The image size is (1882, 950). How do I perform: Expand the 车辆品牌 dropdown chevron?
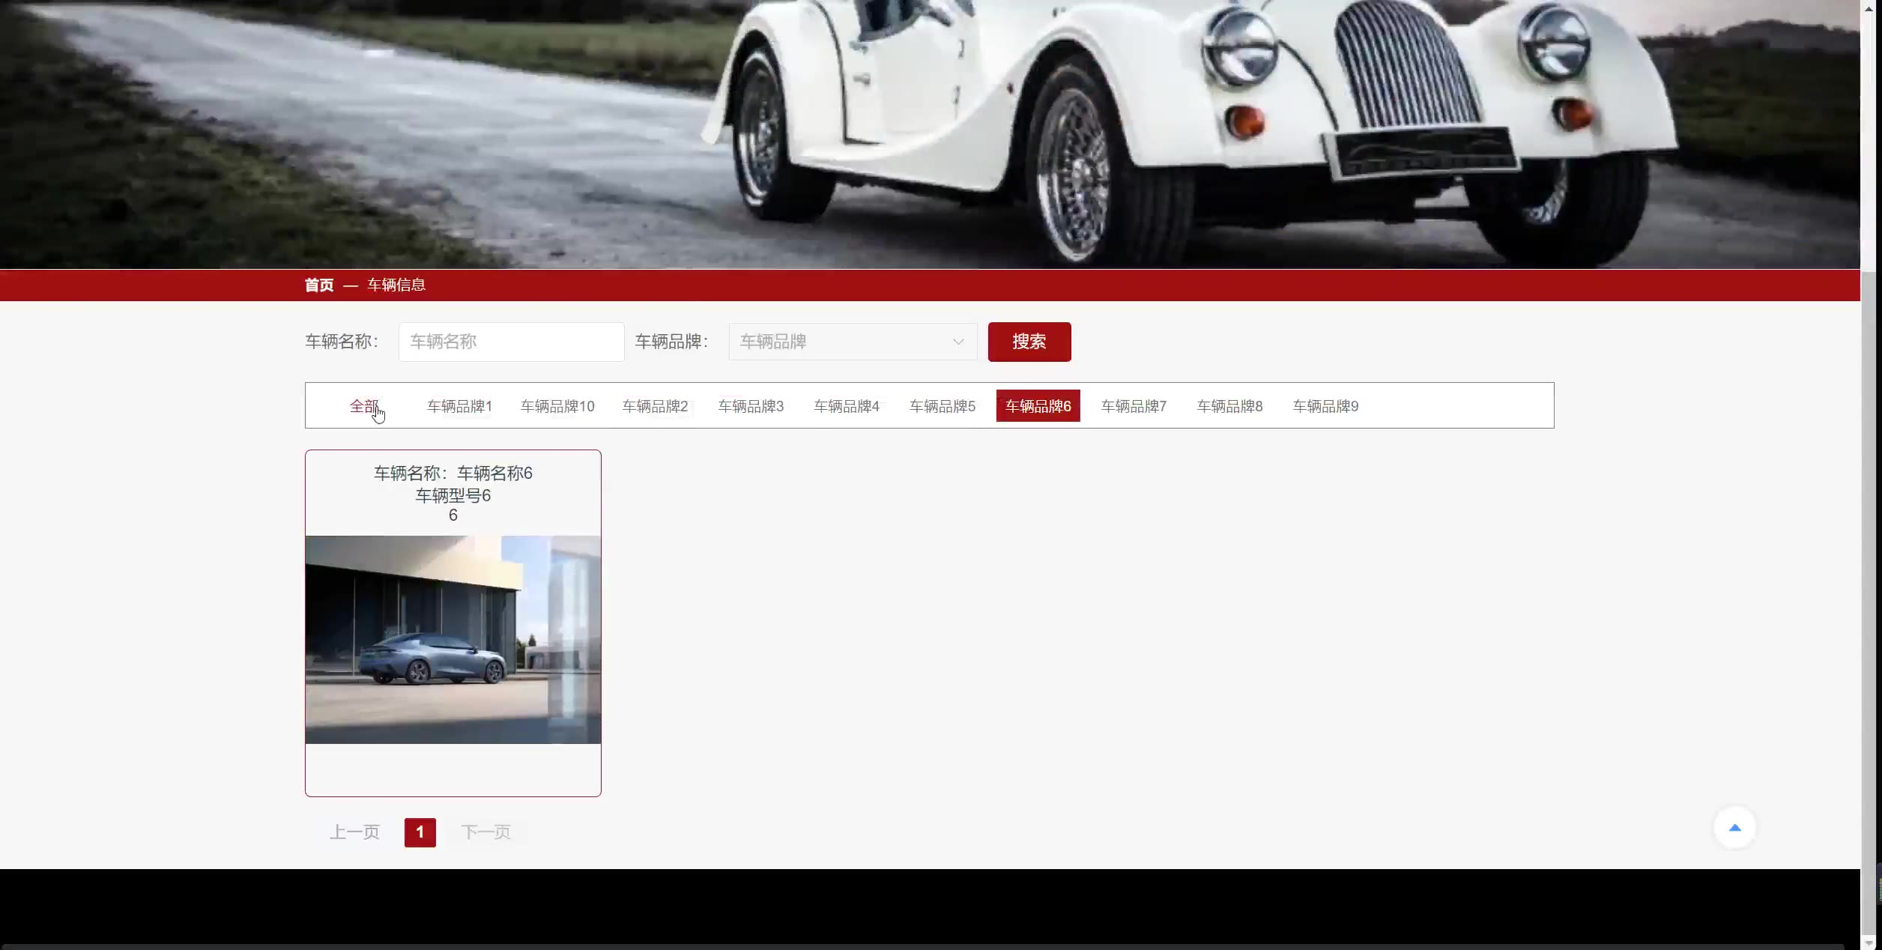(x=957, y=342)
